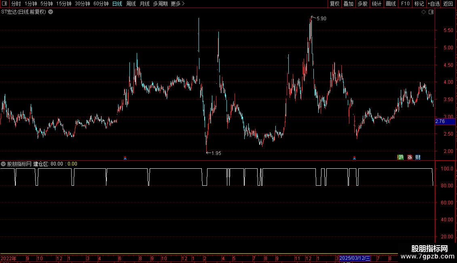Image resolution: width=457 pixels, height=263 pixels.
Task: Click the 1.95 low price label
Action: point(216,153)
